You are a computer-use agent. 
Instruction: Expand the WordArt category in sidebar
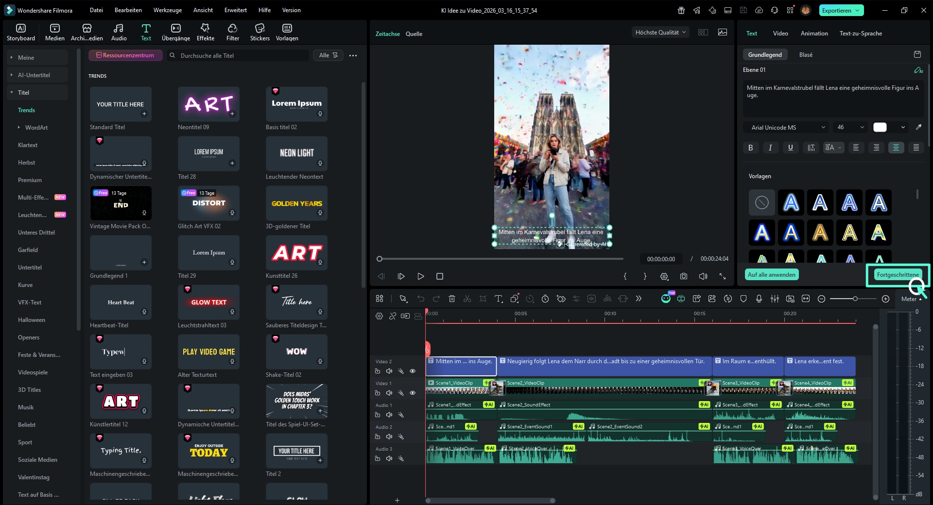pyautogui.click(x=19, y=128)
